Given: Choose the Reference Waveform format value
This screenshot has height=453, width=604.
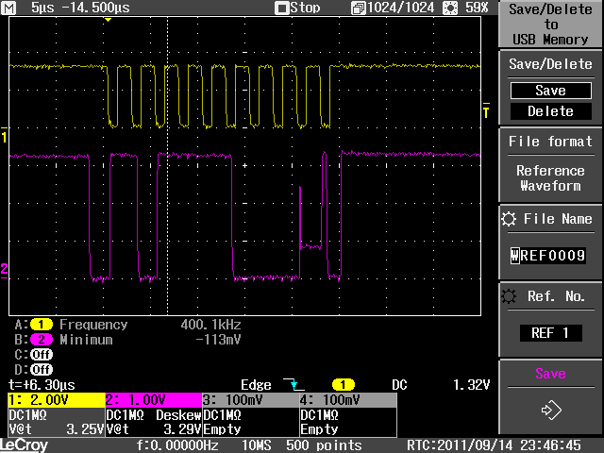Looking at the screenshot, I should pyautogui.click(x=550, y=178).
